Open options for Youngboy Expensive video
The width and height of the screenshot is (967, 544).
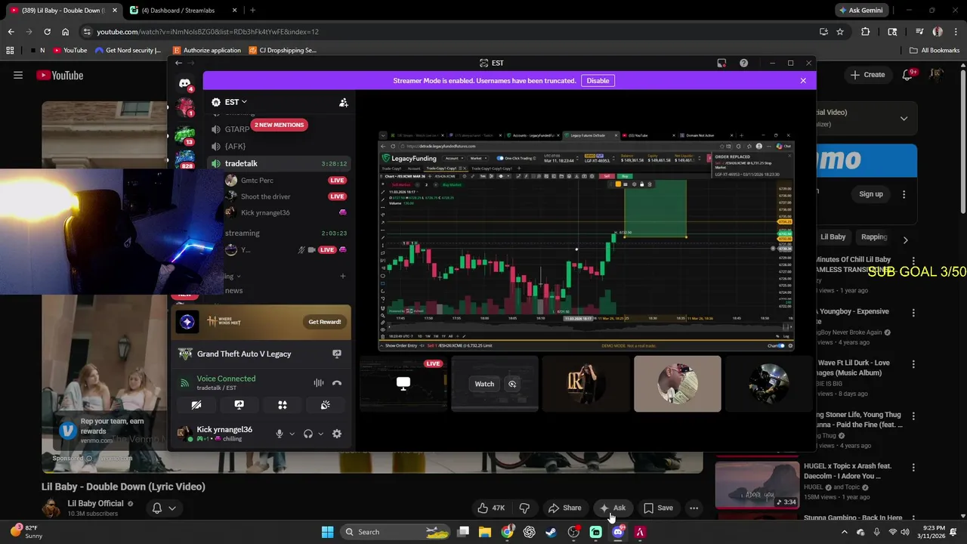pos(913,312)
